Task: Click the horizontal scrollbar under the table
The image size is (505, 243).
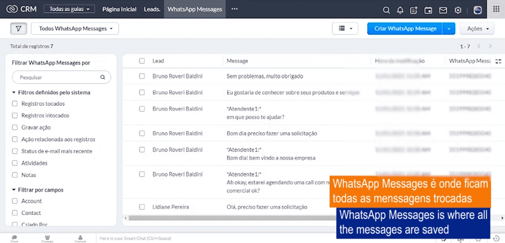Action: coord(226,218)
